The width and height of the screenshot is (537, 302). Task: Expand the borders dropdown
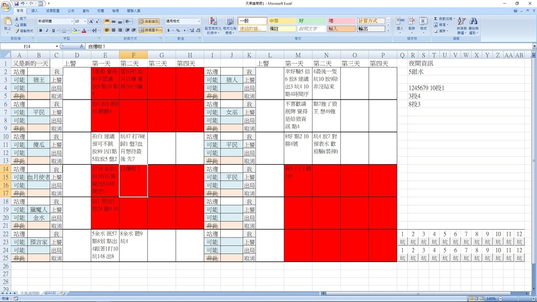[x=69, y=30]
